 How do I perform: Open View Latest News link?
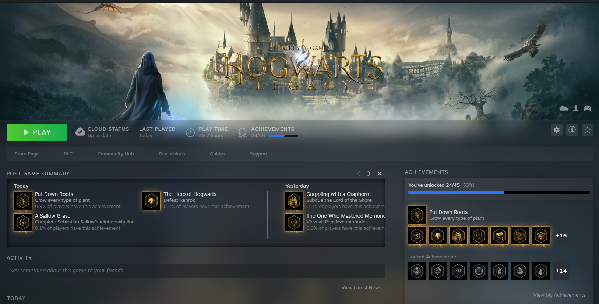coord(361,288)
